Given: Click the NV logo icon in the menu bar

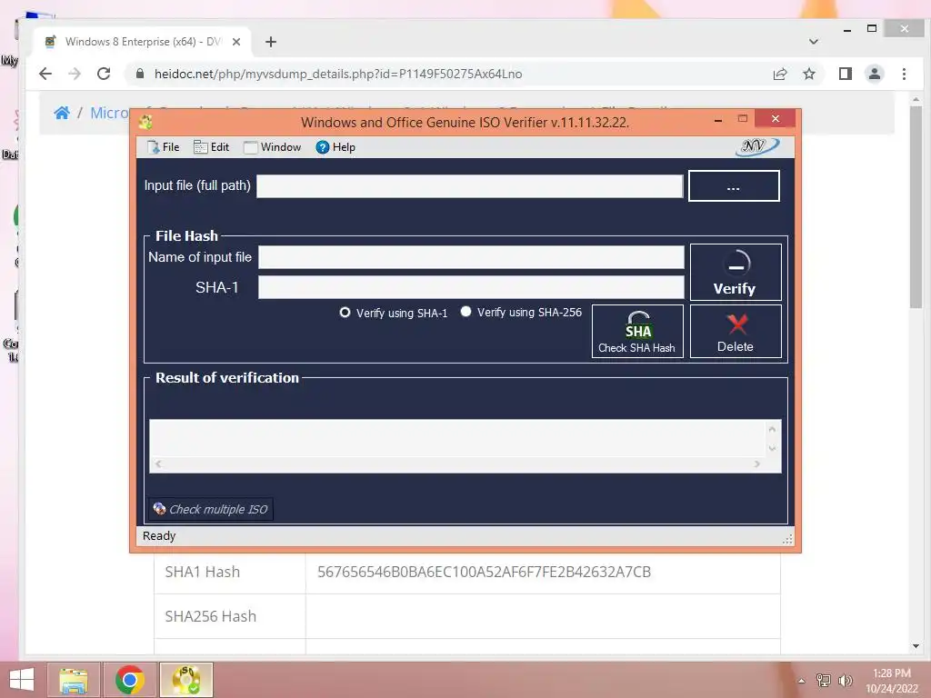Looking at the screenshot, I should [x=757, y=146].
